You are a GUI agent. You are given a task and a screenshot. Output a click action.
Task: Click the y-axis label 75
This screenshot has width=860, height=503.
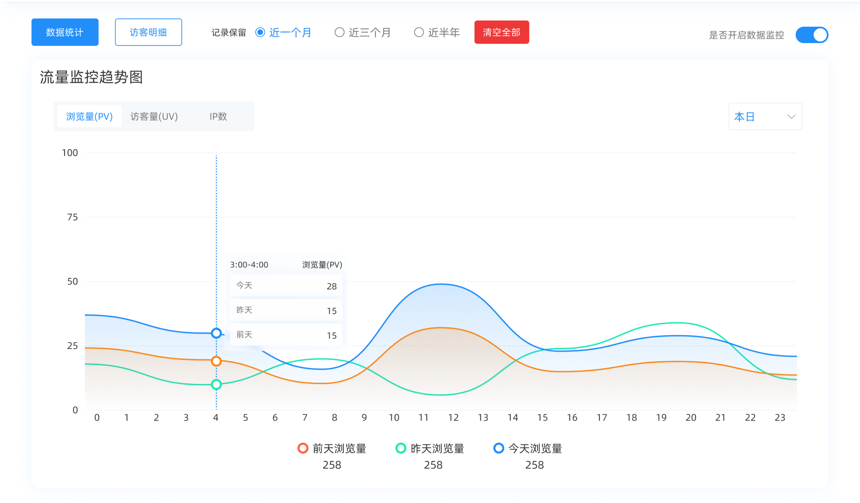pyautogui.click(x=72, y=217)
